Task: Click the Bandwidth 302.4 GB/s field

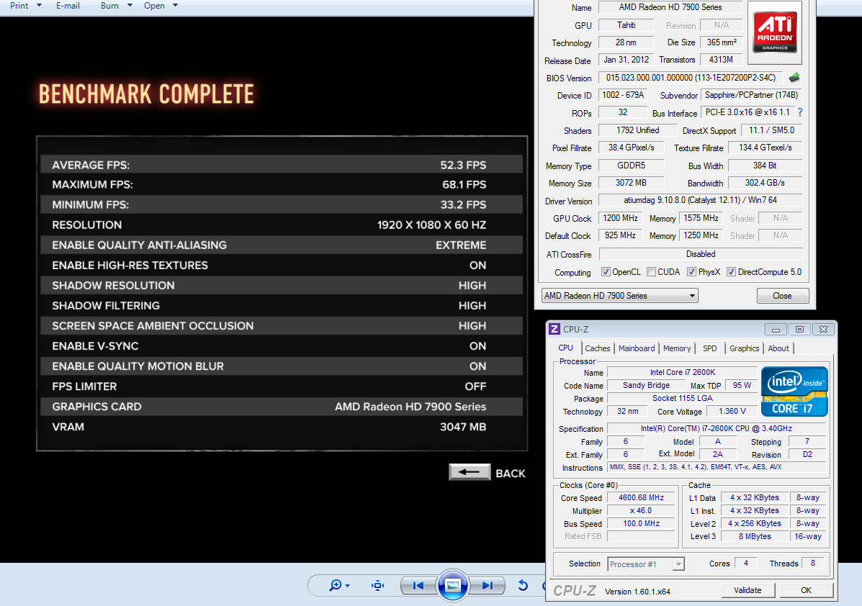Action: click(x=765, y=183)
